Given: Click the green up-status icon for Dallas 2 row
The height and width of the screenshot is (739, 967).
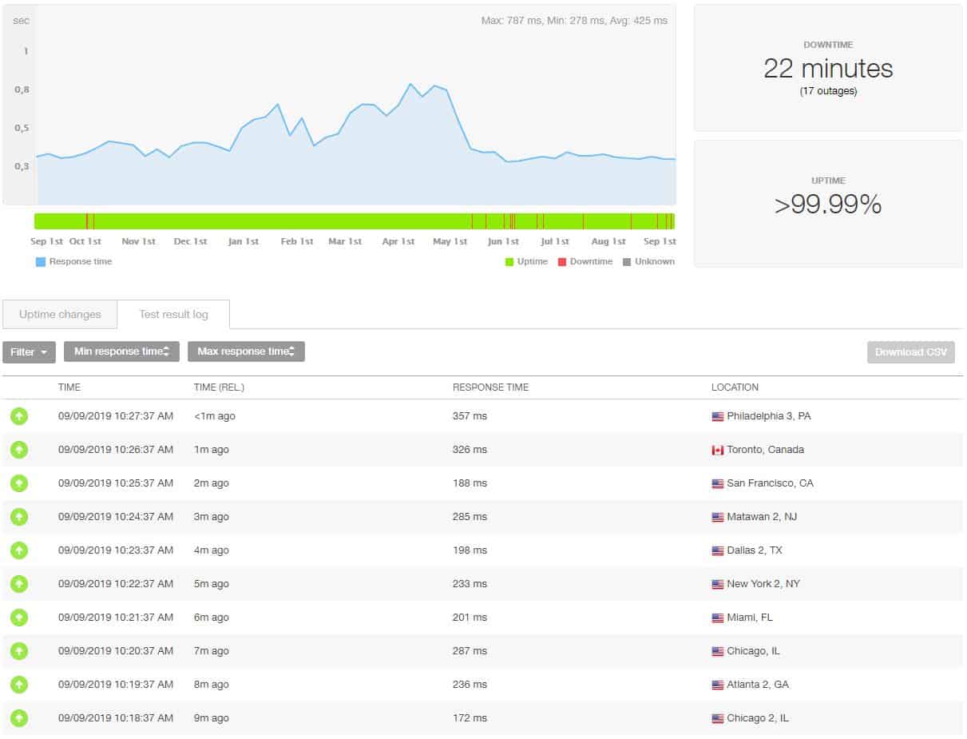Looking at the screenshot, I should (19, 550).
